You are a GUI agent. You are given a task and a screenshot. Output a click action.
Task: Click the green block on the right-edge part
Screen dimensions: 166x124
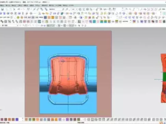coord(164,77)
